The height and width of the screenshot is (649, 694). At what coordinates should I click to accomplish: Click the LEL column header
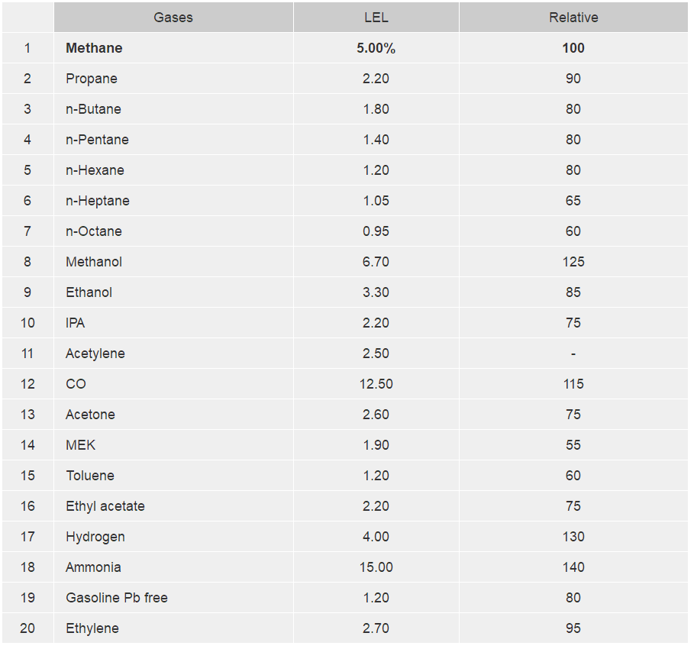coord(376,18)
